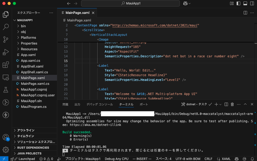Expand the Platforms folder
This screenshot has width=257, height=161.
pyautogui.click(x=28, y=37)
